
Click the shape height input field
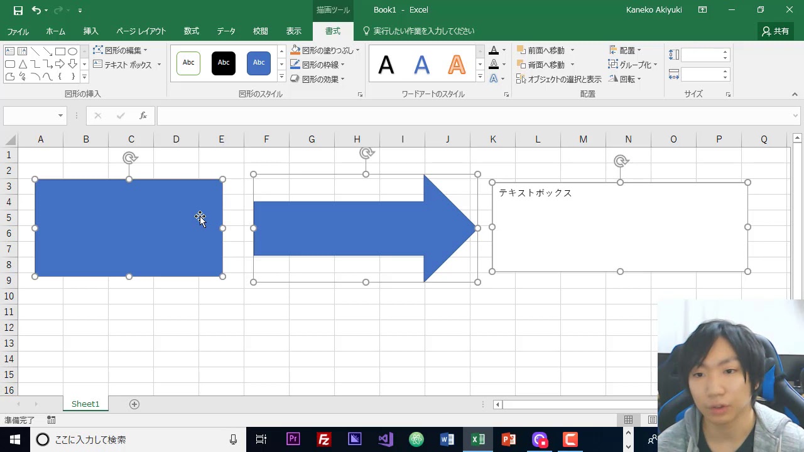(x=701, y=55)
